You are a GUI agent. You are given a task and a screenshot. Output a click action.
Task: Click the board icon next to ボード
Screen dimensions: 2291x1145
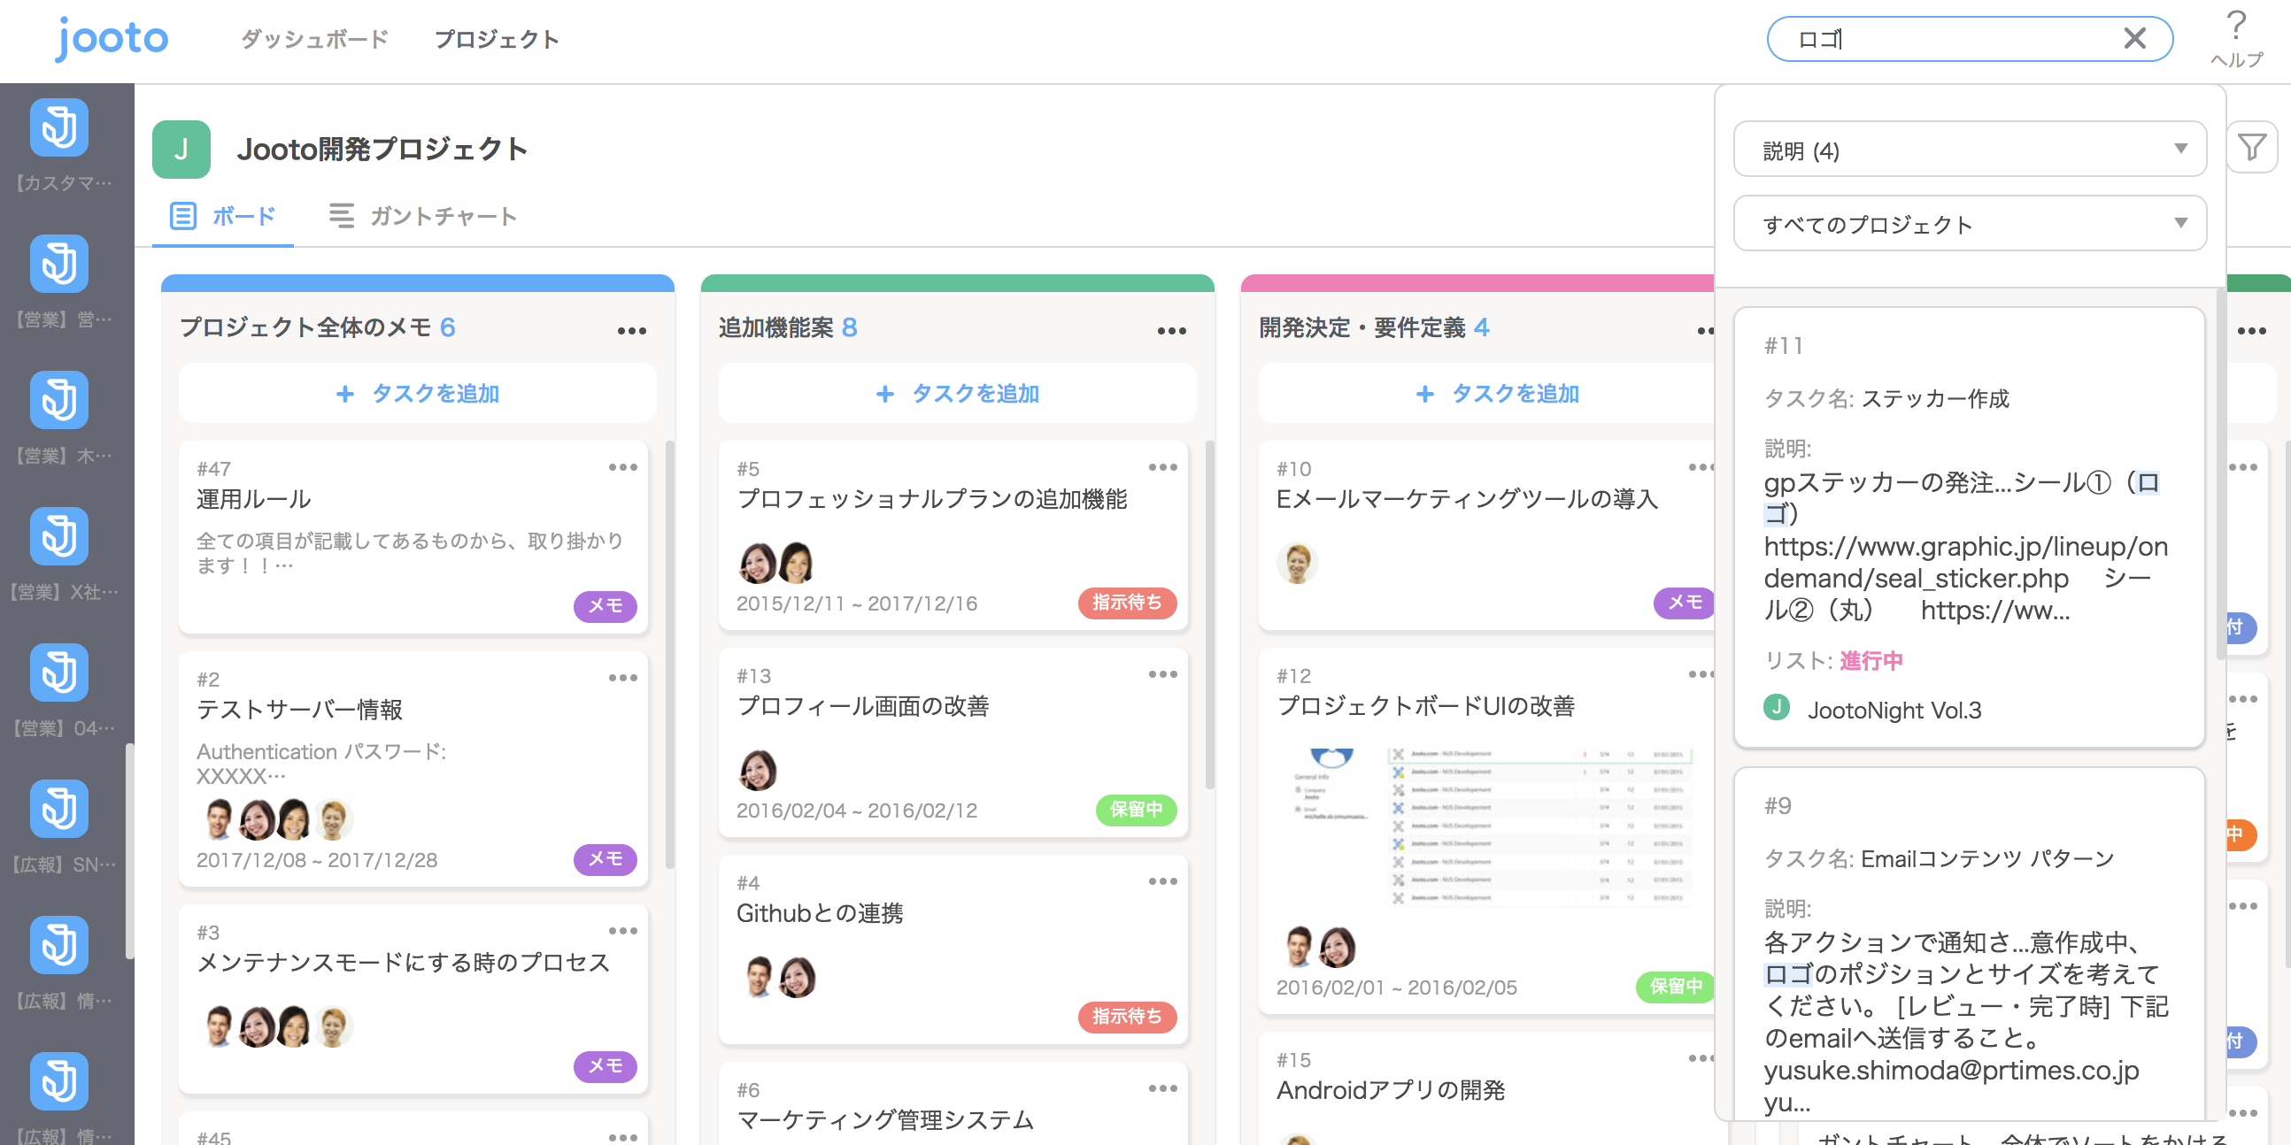click(182, 216)
